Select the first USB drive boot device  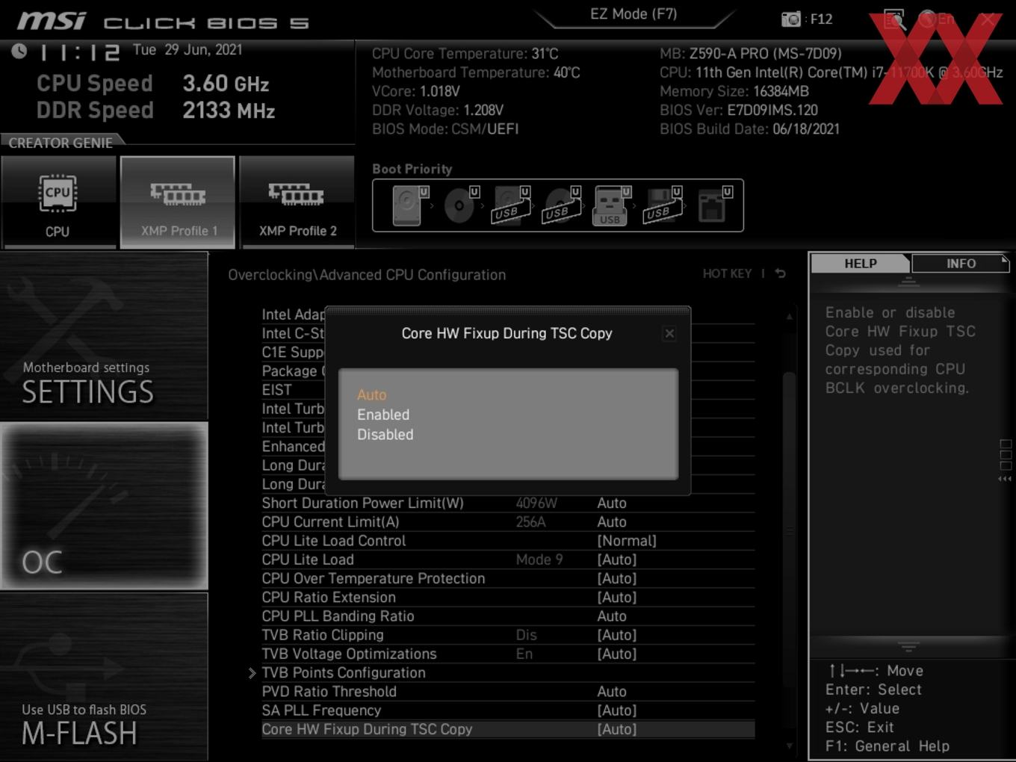510,205
